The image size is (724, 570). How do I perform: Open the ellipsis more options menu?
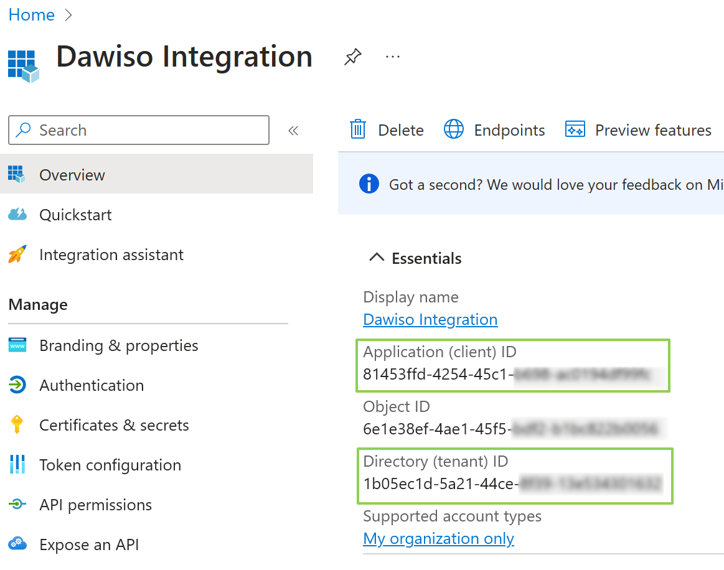[x=392, y=57]
